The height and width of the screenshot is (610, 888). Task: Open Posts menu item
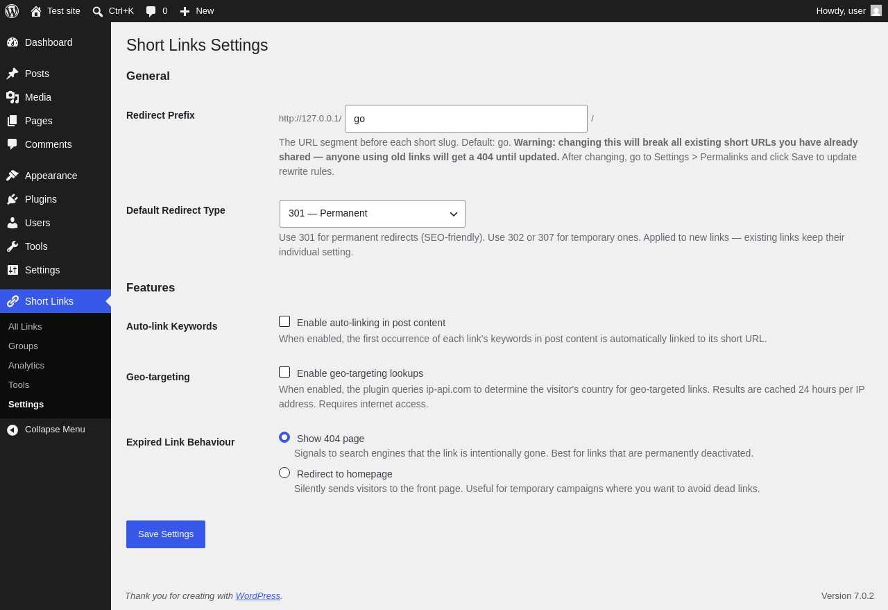point(55,74)
